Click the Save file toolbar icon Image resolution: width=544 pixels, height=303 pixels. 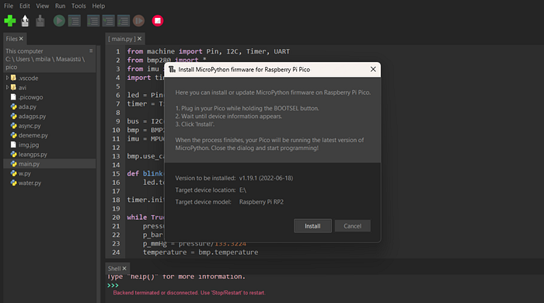[40, 21]
